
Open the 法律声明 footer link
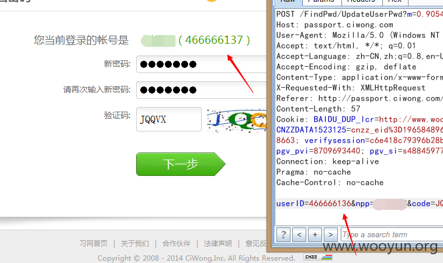(217, 243)
